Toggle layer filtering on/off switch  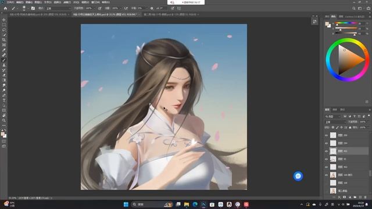(369, 116)
